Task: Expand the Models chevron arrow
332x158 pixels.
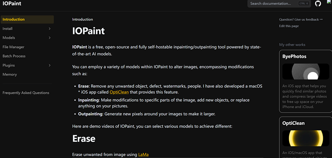Action: 49,38
